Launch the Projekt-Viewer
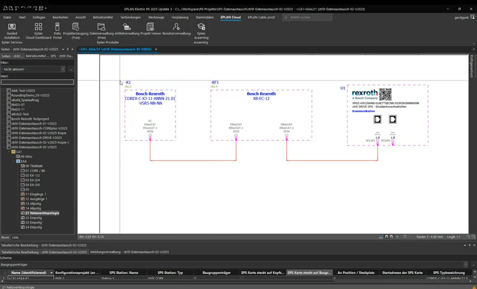The image size is (477, 289). (x=150, y=29)
